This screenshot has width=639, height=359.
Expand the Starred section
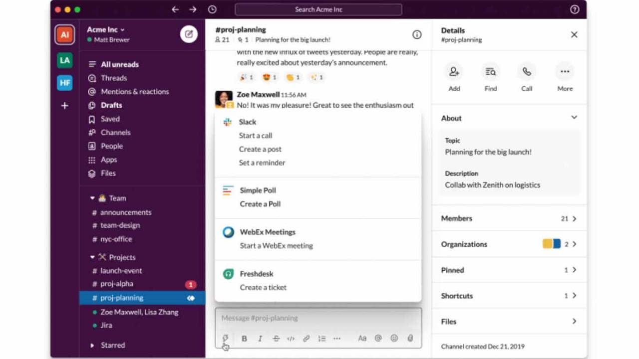click(x=92, y=345)
